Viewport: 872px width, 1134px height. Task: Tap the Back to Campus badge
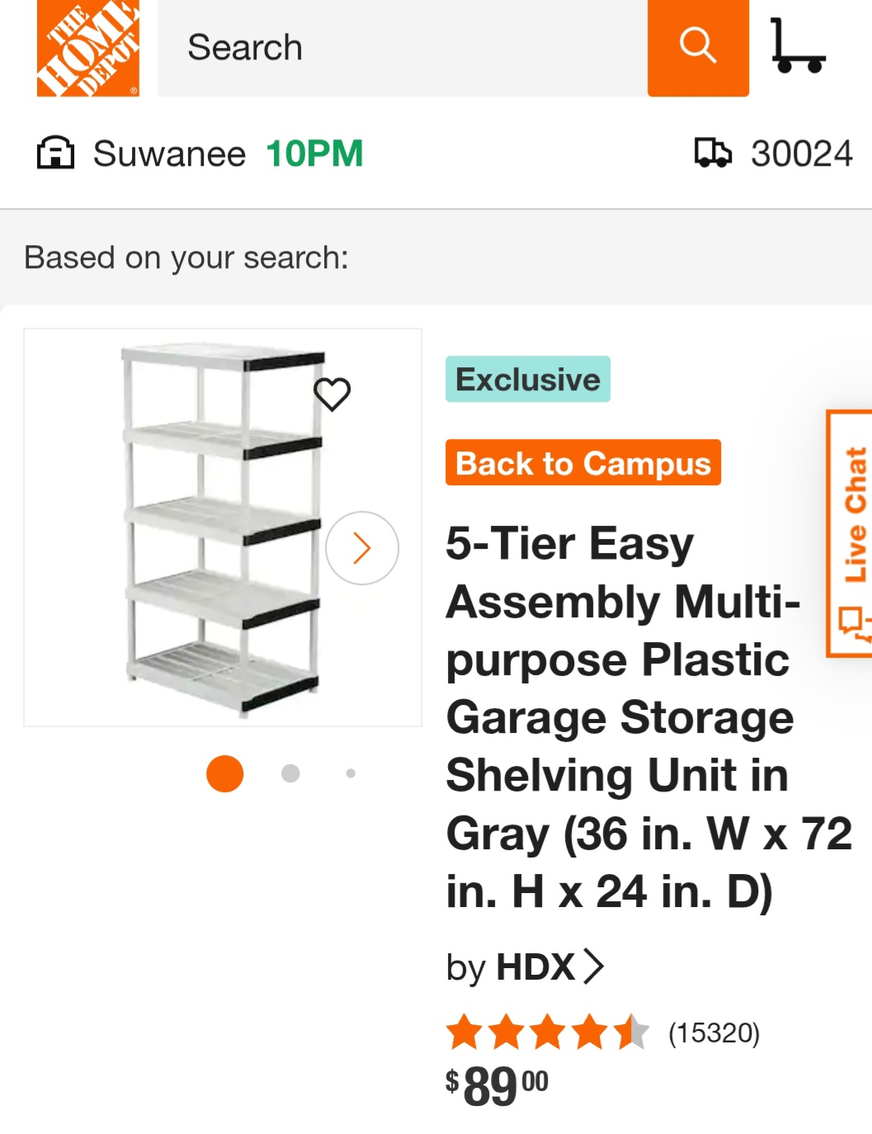coord(582,463)
